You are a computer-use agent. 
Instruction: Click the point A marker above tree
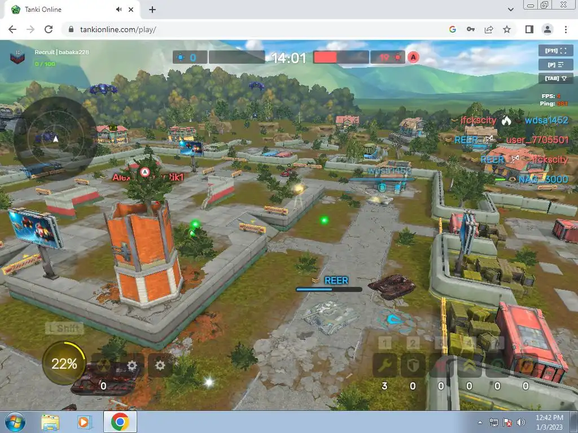click(145, 171)
